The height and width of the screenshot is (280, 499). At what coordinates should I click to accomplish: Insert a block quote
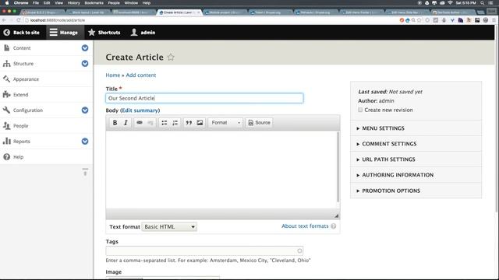point(189,123)
